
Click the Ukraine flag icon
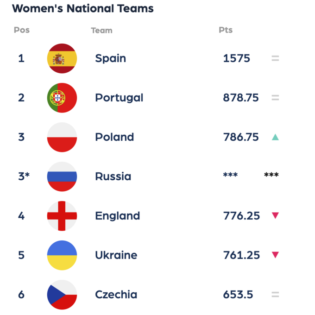[62, 255]
